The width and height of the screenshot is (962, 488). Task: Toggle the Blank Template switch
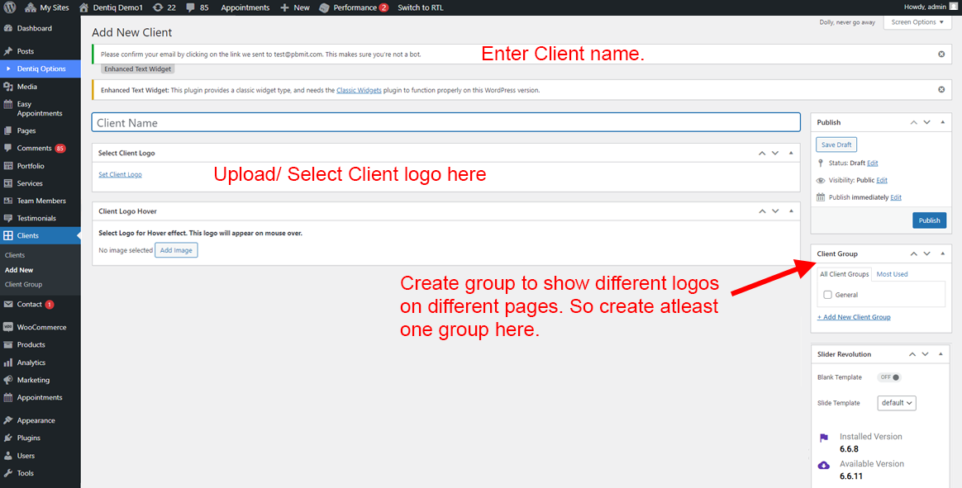coord(889,377)
